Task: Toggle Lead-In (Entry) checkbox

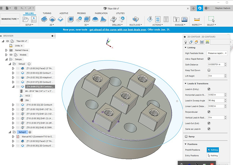Action: pyautogui.click(x=209, y=89)
